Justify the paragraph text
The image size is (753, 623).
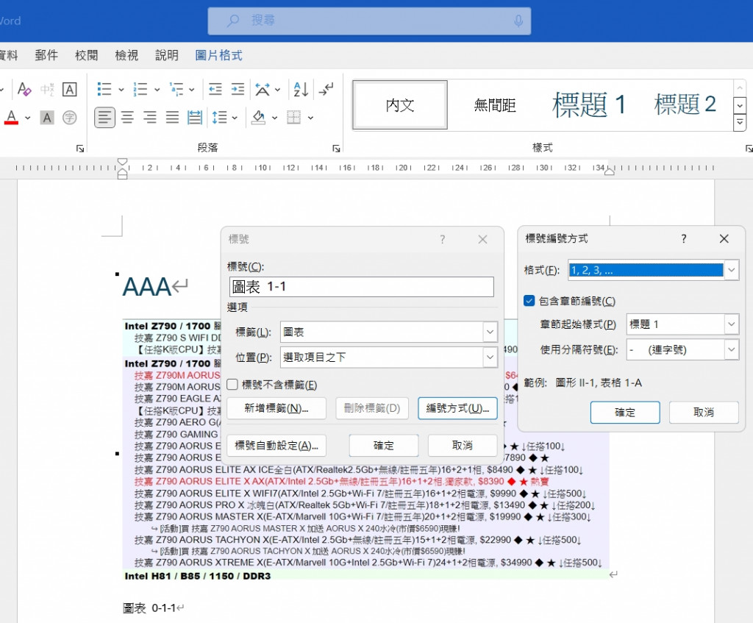click(172, 117)
